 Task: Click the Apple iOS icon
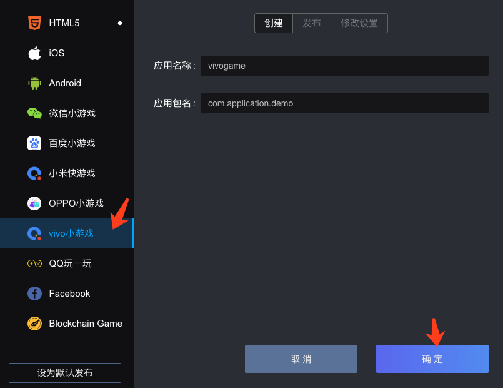34,53
